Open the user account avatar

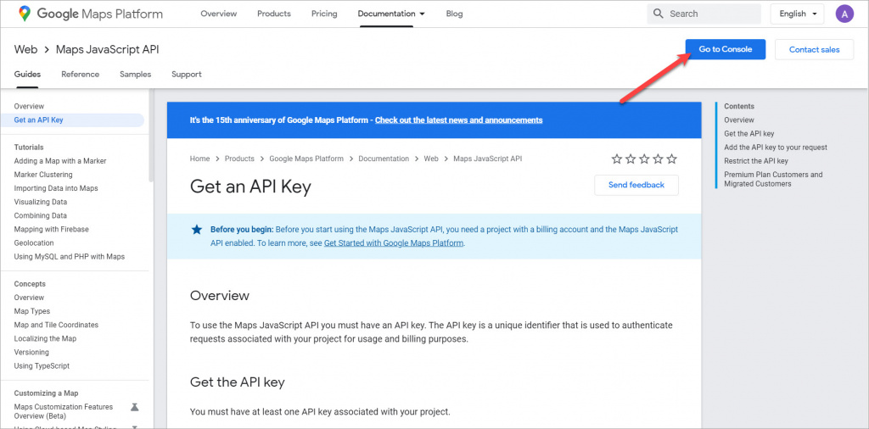844,14
